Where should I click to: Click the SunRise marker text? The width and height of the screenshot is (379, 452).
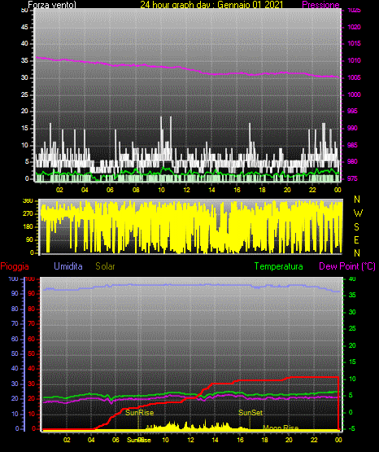(x=140, y=413)
